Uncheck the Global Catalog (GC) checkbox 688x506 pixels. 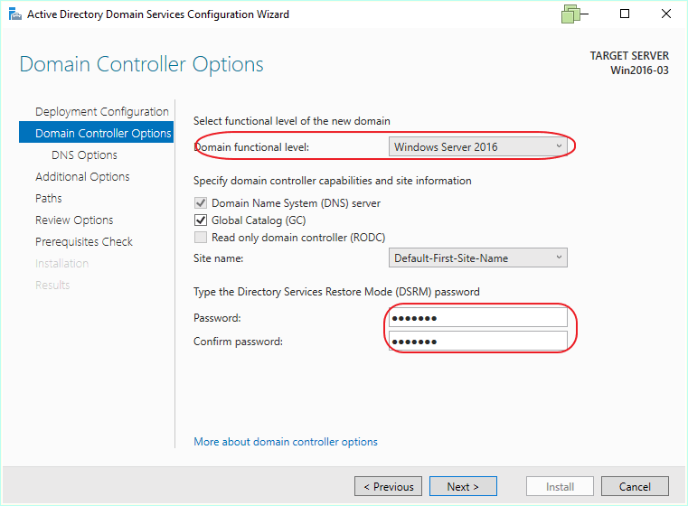point(201,220)
